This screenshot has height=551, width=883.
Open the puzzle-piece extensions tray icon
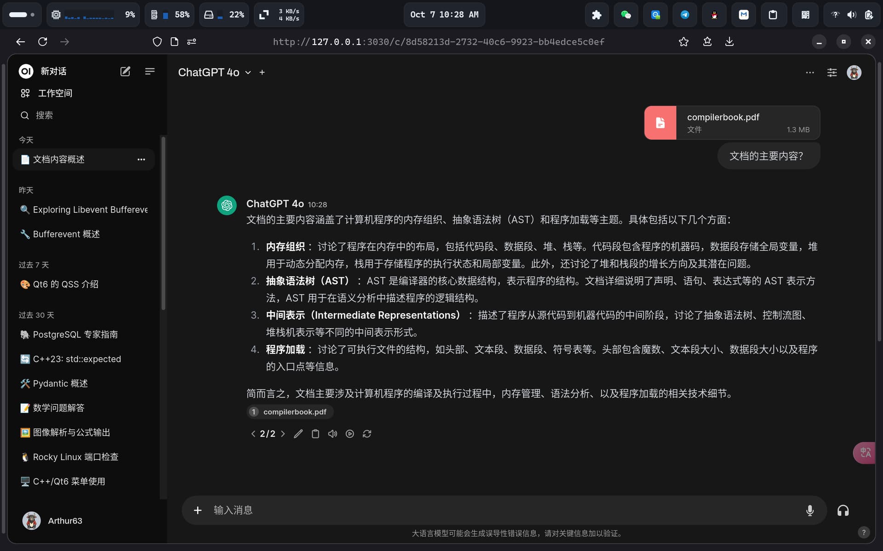click(596, 15)
